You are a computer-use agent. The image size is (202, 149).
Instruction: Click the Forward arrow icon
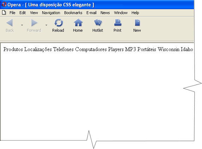[x=34, y=23]
